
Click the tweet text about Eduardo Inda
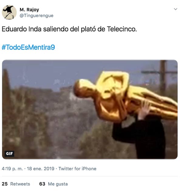coord(69,29)
